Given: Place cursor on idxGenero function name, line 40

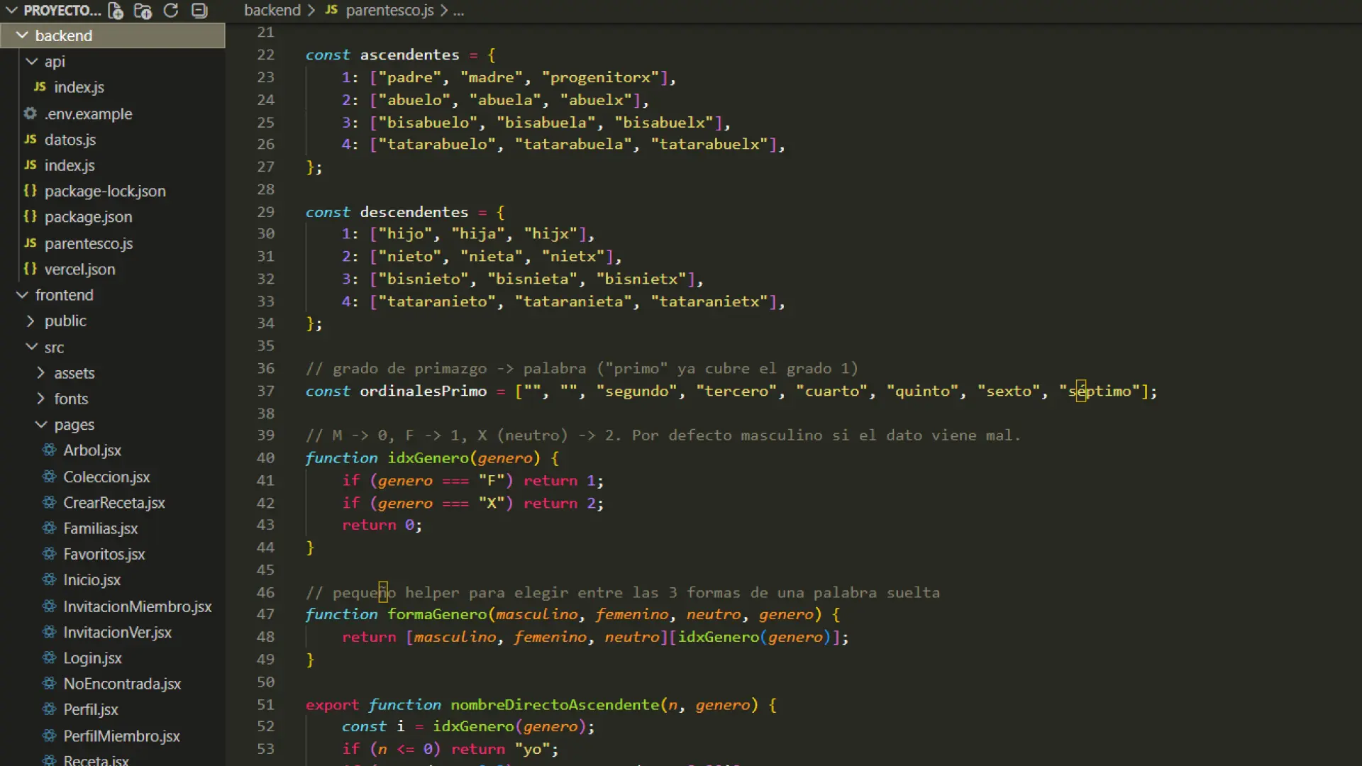Looking at the screenshot, I should click(428, 457).
